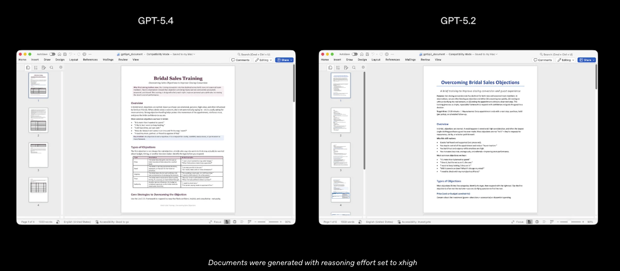Select document map list icon in GPT-5.4 sidebar
Image resolution: width=620 pixels, height=271 pixels.
click(x=36, y=67)
